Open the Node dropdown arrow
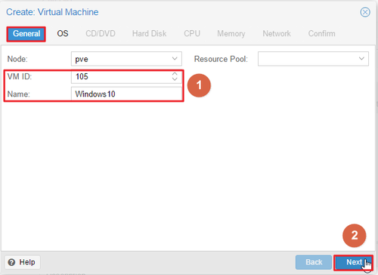 tap(175, 59)
